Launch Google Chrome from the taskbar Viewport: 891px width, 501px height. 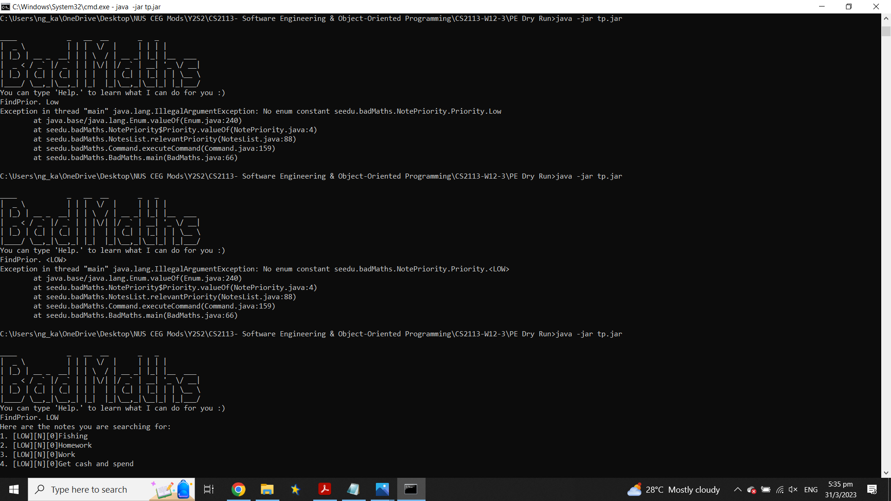(239, 489)
